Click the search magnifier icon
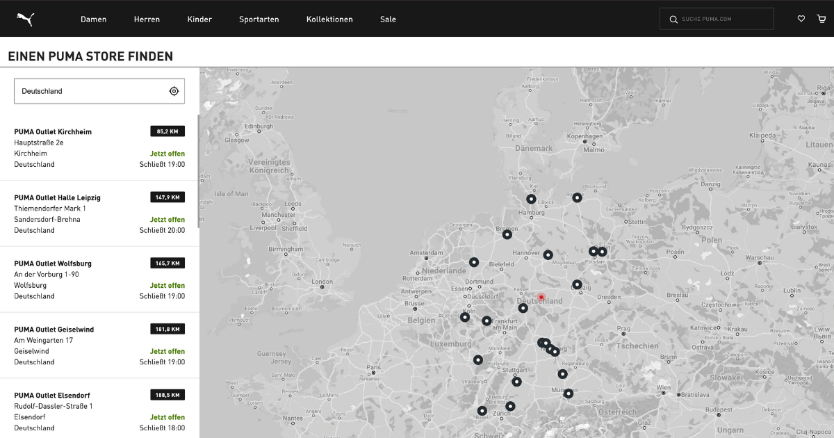The width and height of the screenshot is (834, 438). 673,19
